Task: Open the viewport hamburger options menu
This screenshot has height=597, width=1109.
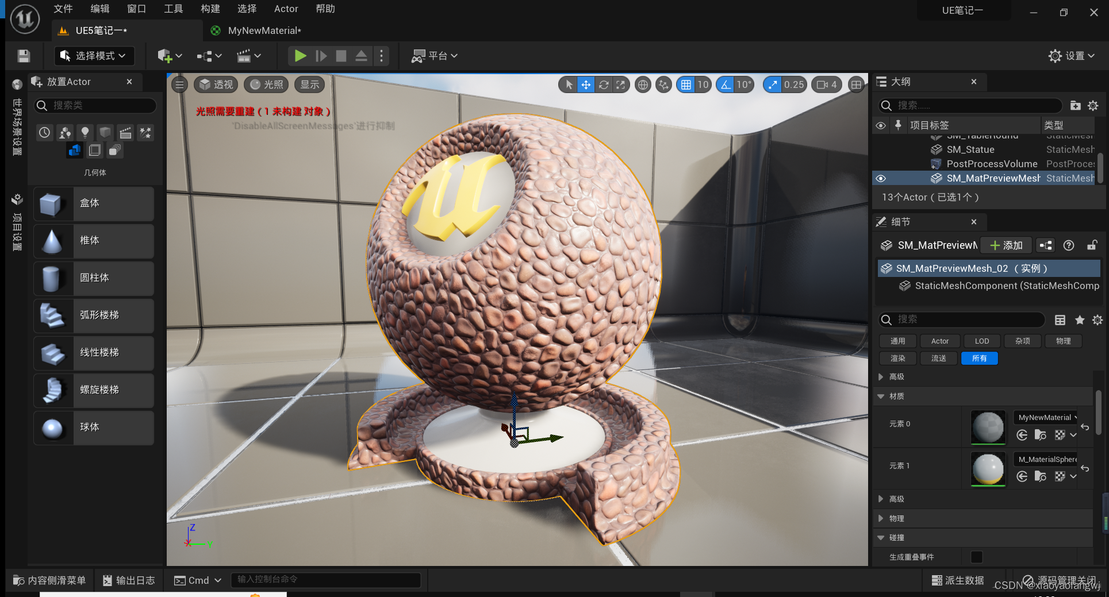Action: tap(179, 85)
